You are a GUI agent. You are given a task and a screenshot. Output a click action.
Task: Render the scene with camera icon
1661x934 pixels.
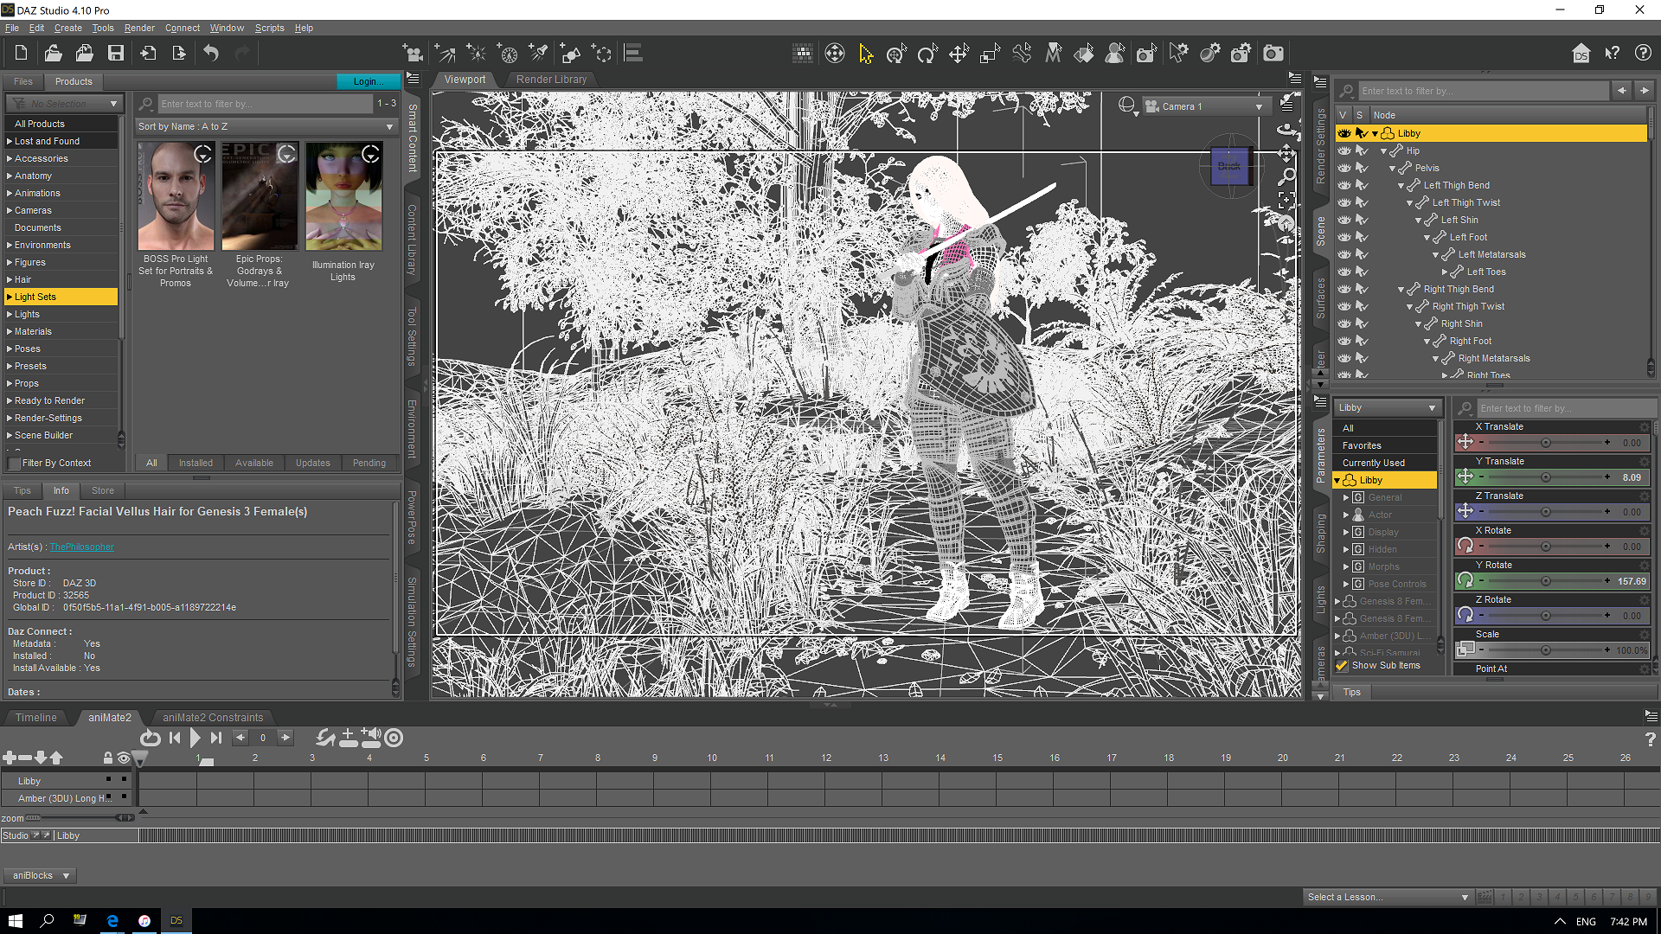(x=1273, y=54)
